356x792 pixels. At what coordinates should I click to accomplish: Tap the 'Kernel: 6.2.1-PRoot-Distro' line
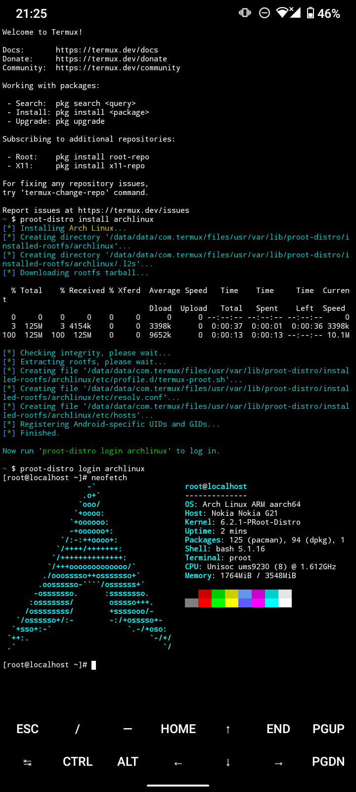243,522
